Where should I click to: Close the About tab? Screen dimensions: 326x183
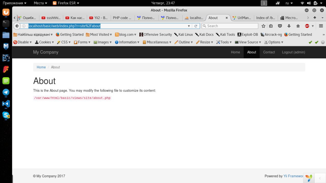click(227, 18)
